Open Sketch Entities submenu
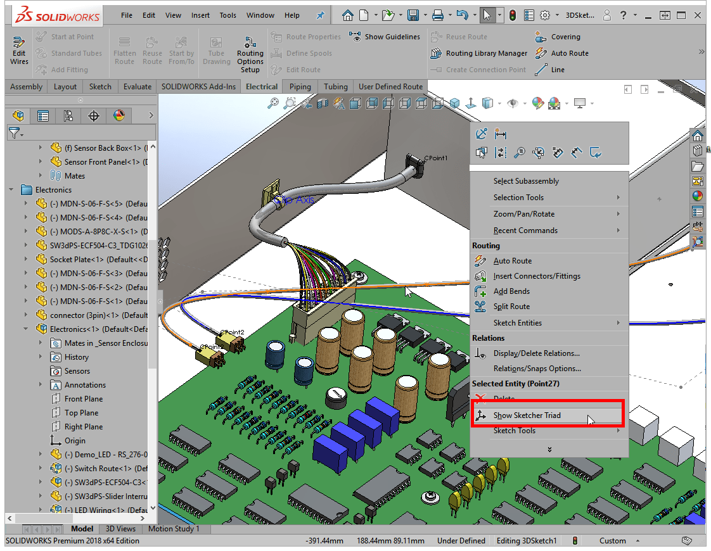The image size is (711, 551). (x=549, y=323)
